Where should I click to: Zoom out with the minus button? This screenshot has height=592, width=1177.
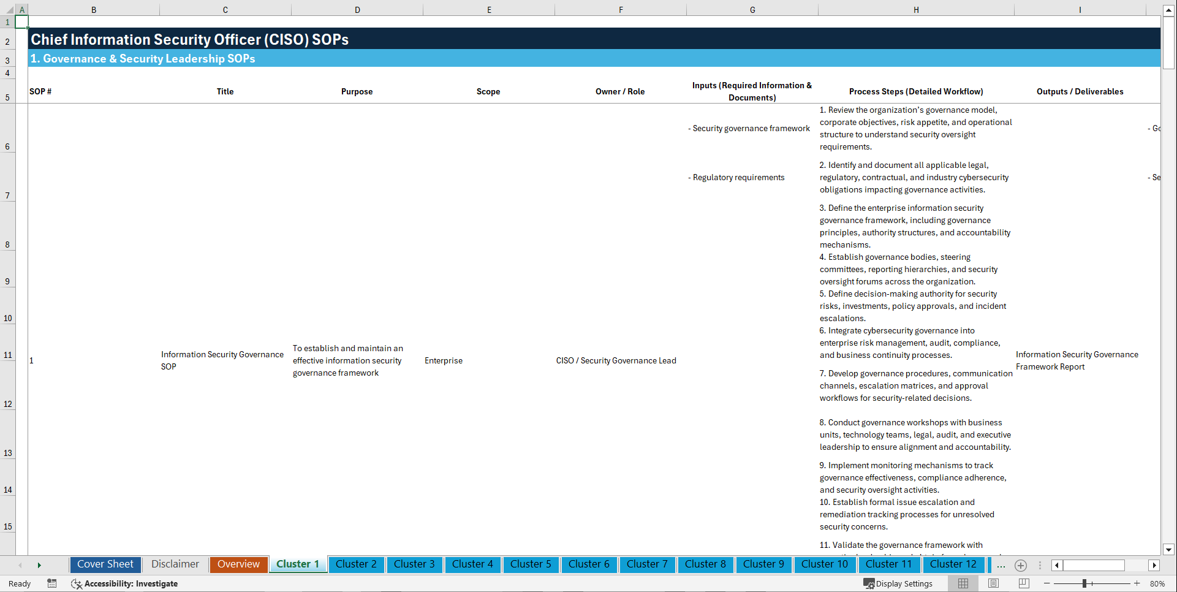point(1046,583)
